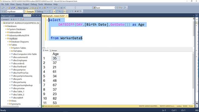Click the Connect Object Explorer icon next to Connect
This screenshot has width=199, height=112.
point(12,19)
